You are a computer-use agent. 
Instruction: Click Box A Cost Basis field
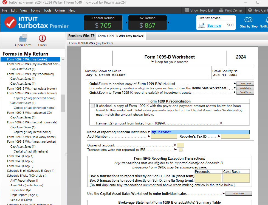click(236, 176)
